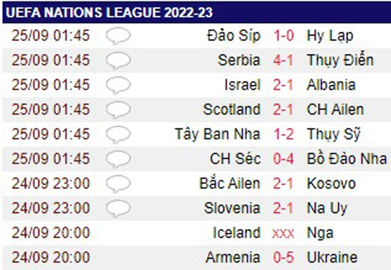This screenshot has width=391, height=270.
Task: Open the xxx score for Iceland vs Nga
Action: click(x=283, y=233)
